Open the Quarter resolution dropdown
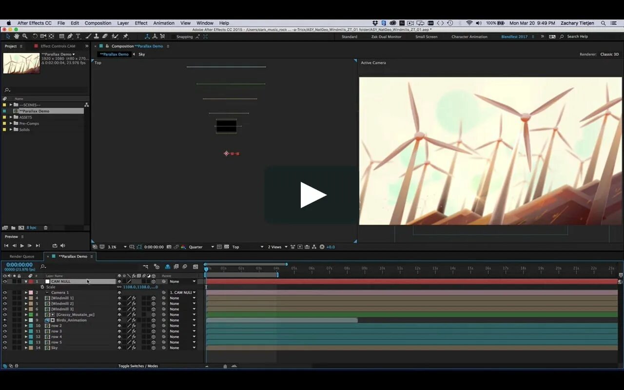The height and width of the screenshot is (390, 624). 201,247
